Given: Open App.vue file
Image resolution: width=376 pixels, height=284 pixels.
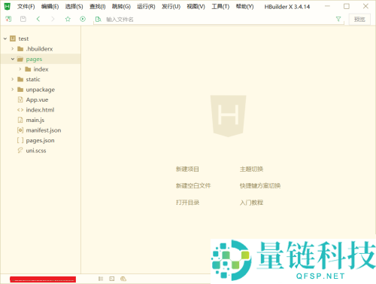Looking at the screenshot, I should point(37,99).
